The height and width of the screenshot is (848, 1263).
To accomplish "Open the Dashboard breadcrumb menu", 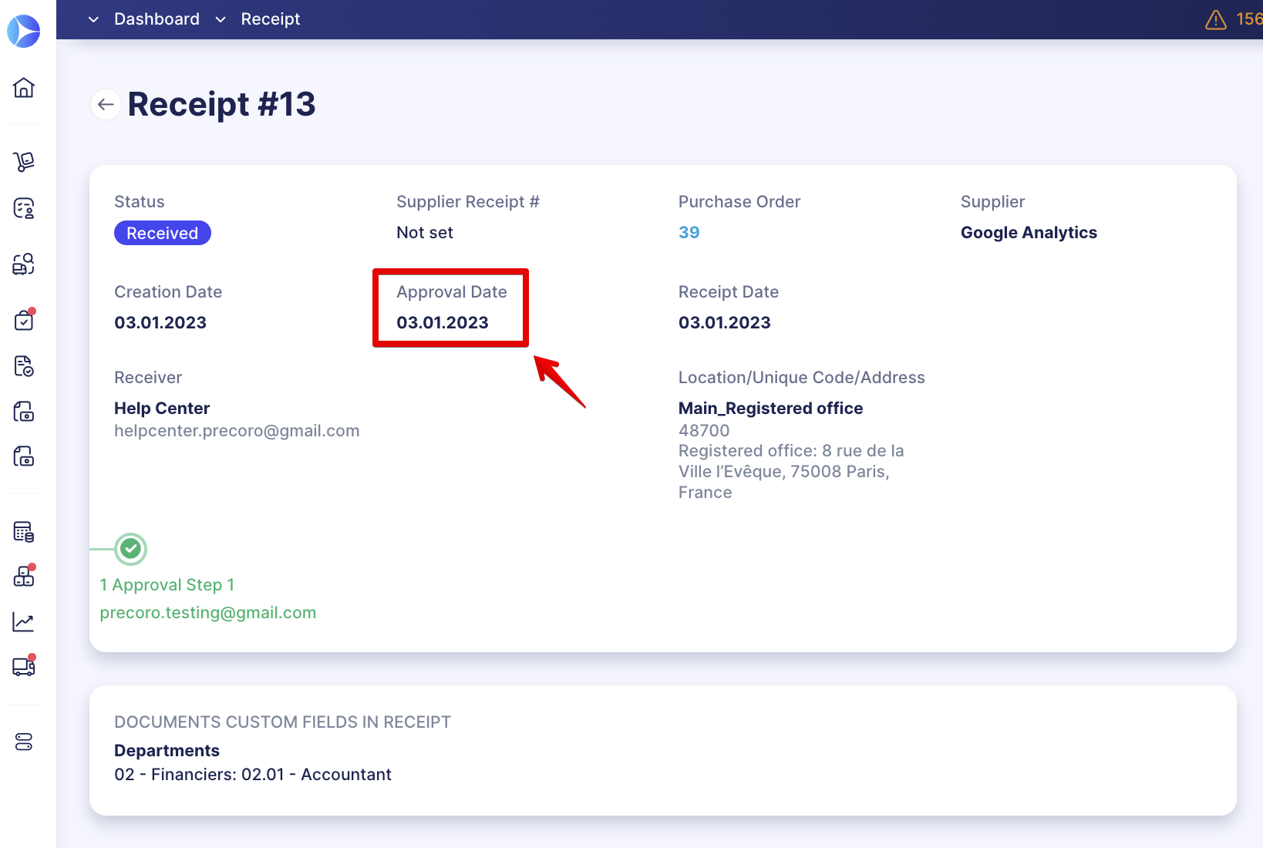I will coord(157,19).
